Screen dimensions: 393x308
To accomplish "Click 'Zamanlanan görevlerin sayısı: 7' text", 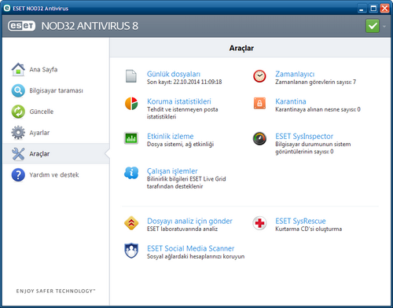I will [x=315, y=82].
